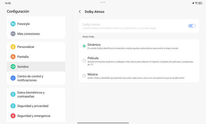
Task: Tap the Centro de control y notificaciones label
Action: point(30,78)
